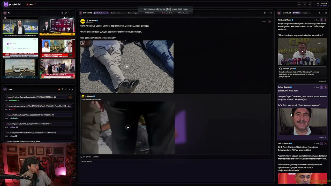
Task: Close the Haberler panel
Action: click(x=326, y=13)
